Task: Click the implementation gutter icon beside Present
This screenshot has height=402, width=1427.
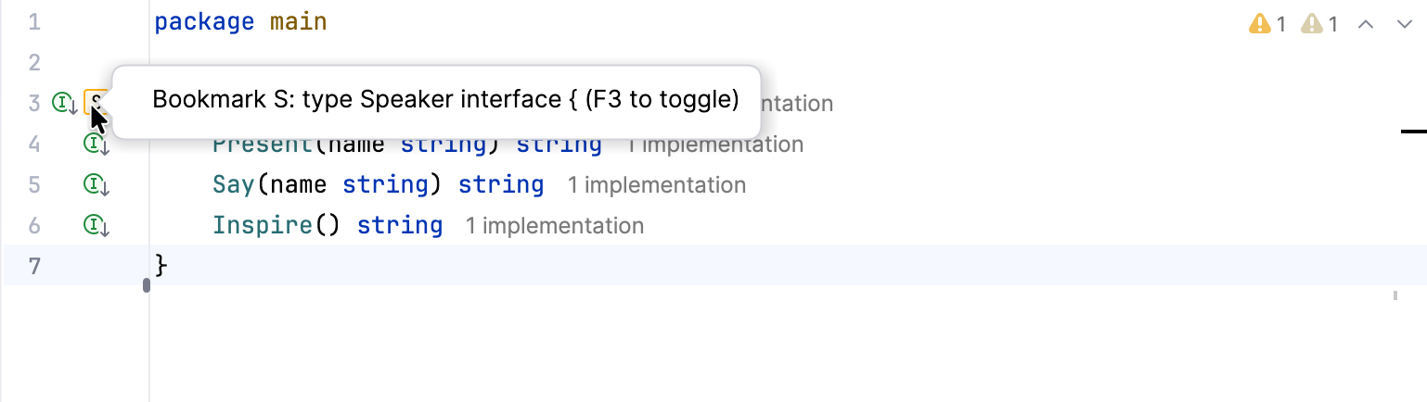Action: tap(95, 144)
